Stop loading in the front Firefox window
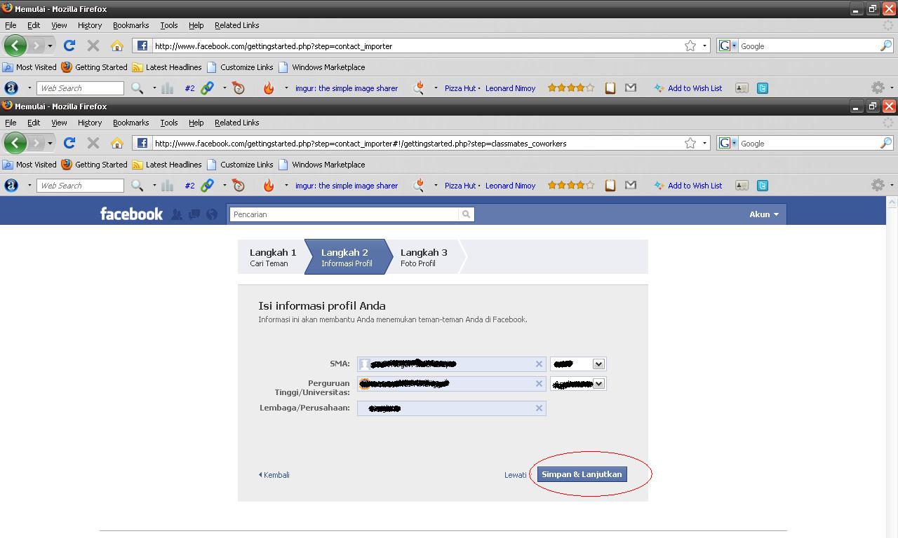 click(x=93, y=143)
